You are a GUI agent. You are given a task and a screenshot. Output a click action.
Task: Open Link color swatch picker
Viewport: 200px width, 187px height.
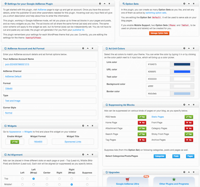(182, 64)
